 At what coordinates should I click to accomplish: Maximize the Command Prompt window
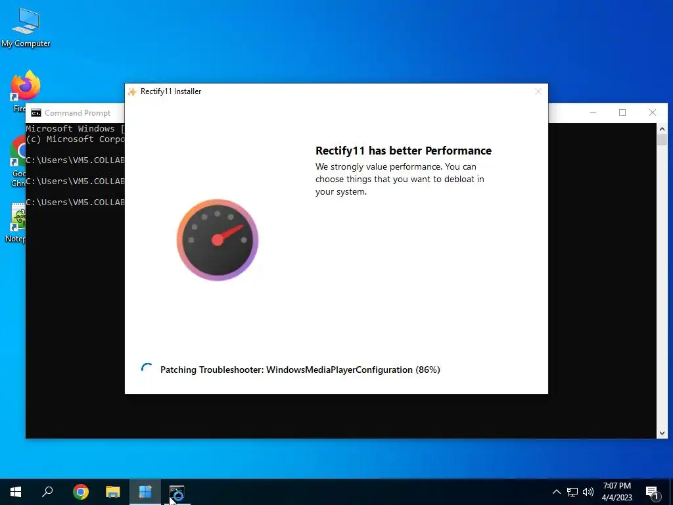tap(622, 112)
